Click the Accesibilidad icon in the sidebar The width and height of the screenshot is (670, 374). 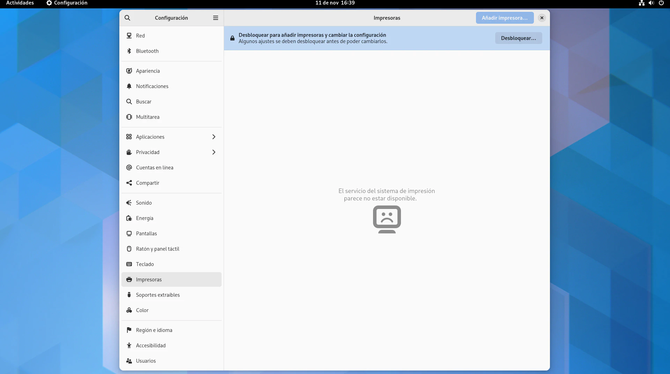129,345
